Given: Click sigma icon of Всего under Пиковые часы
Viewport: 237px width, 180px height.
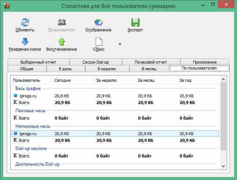Looking at the screenshot, I should (x=15, y=118).
